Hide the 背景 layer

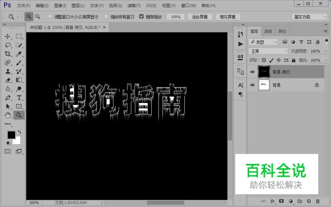tap(253, 85)
